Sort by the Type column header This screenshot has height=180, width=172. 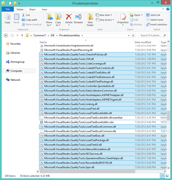pos(163,42)
